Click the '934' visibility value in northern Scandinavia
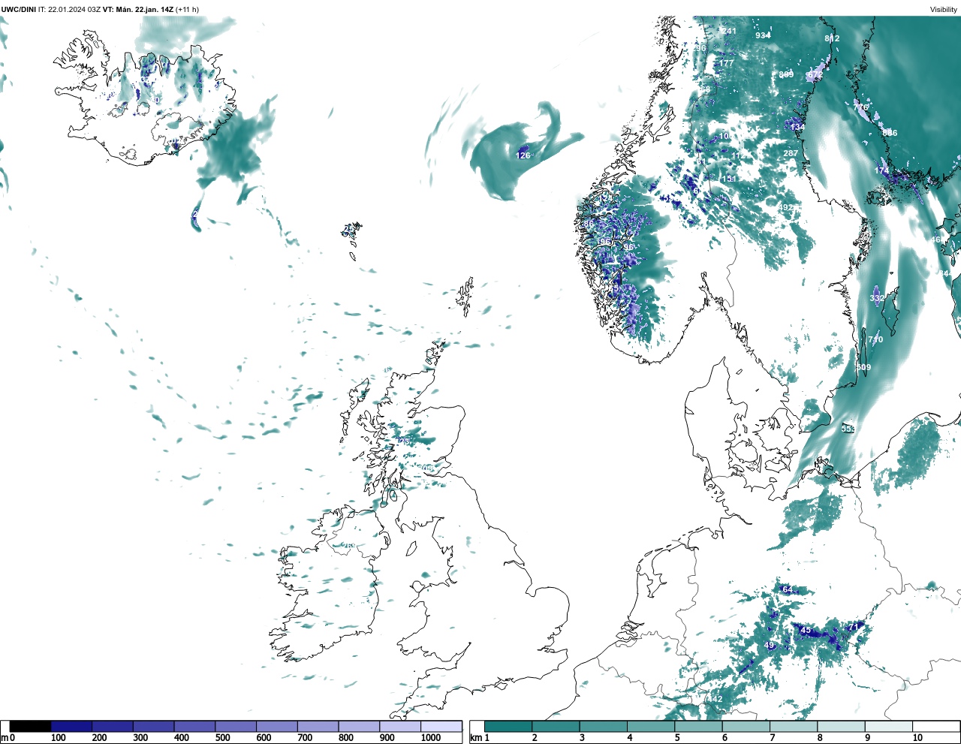Image resolution: width=961 pixels, height=744 pixels. point(763,35)
